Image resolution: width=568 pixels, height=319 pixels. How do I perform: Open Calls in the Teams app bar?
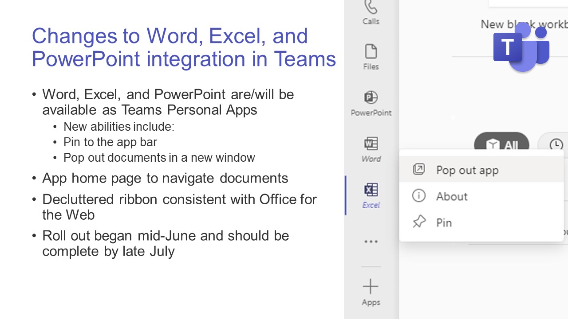pos(371,13)
